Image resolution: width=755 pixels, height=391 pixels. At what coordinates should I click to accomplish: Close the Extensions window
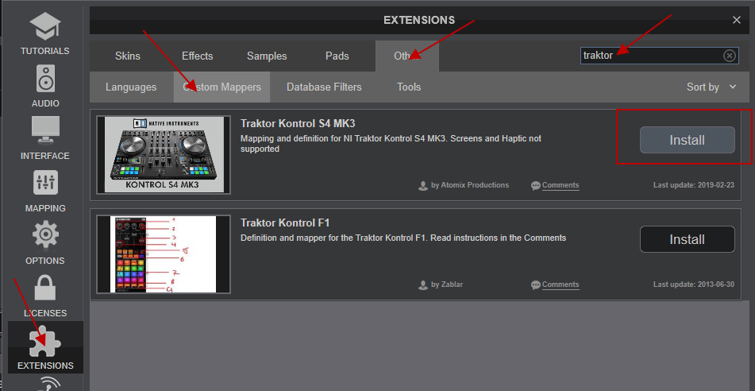tap(736, 20)
